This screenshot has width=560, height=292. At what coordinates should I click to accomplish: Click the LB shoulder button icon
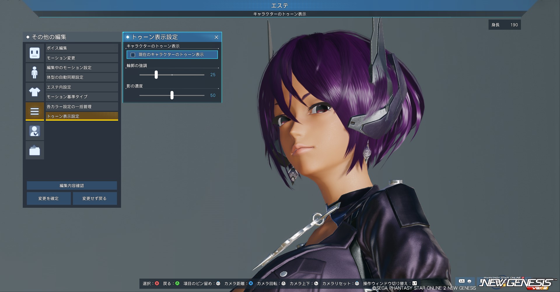tap(462, 281)
